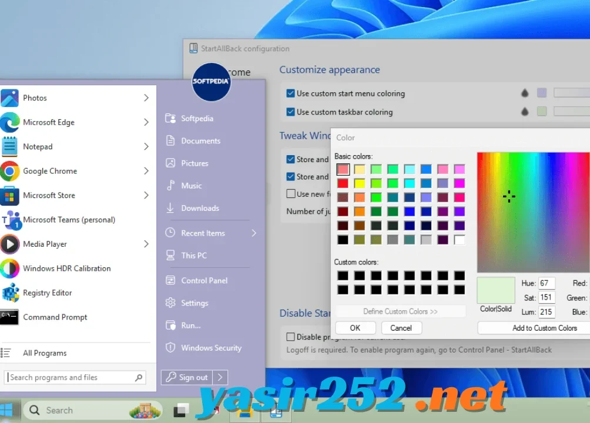Expand Media Player submenu arrow
The width and height of the screenshot is (590, 423).
point(146,244)
